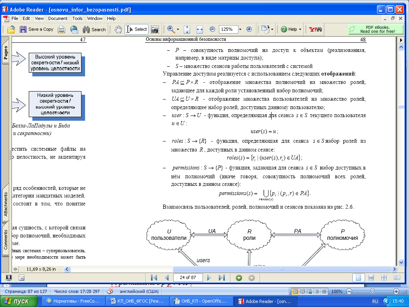The height and width of the screenshot is (307, 409).
Task: Click green Previous View button
Action: [239, 278]
